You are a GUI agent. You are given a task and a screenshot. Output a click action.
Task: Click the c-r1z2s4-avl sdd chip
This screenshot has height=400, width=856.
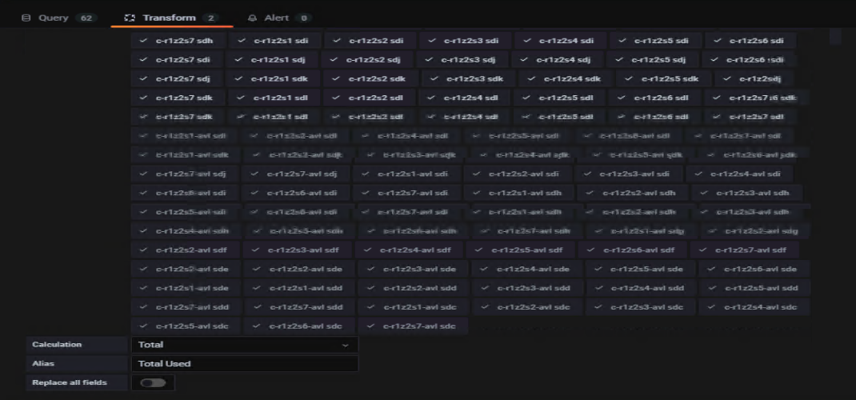click(642, 288)
